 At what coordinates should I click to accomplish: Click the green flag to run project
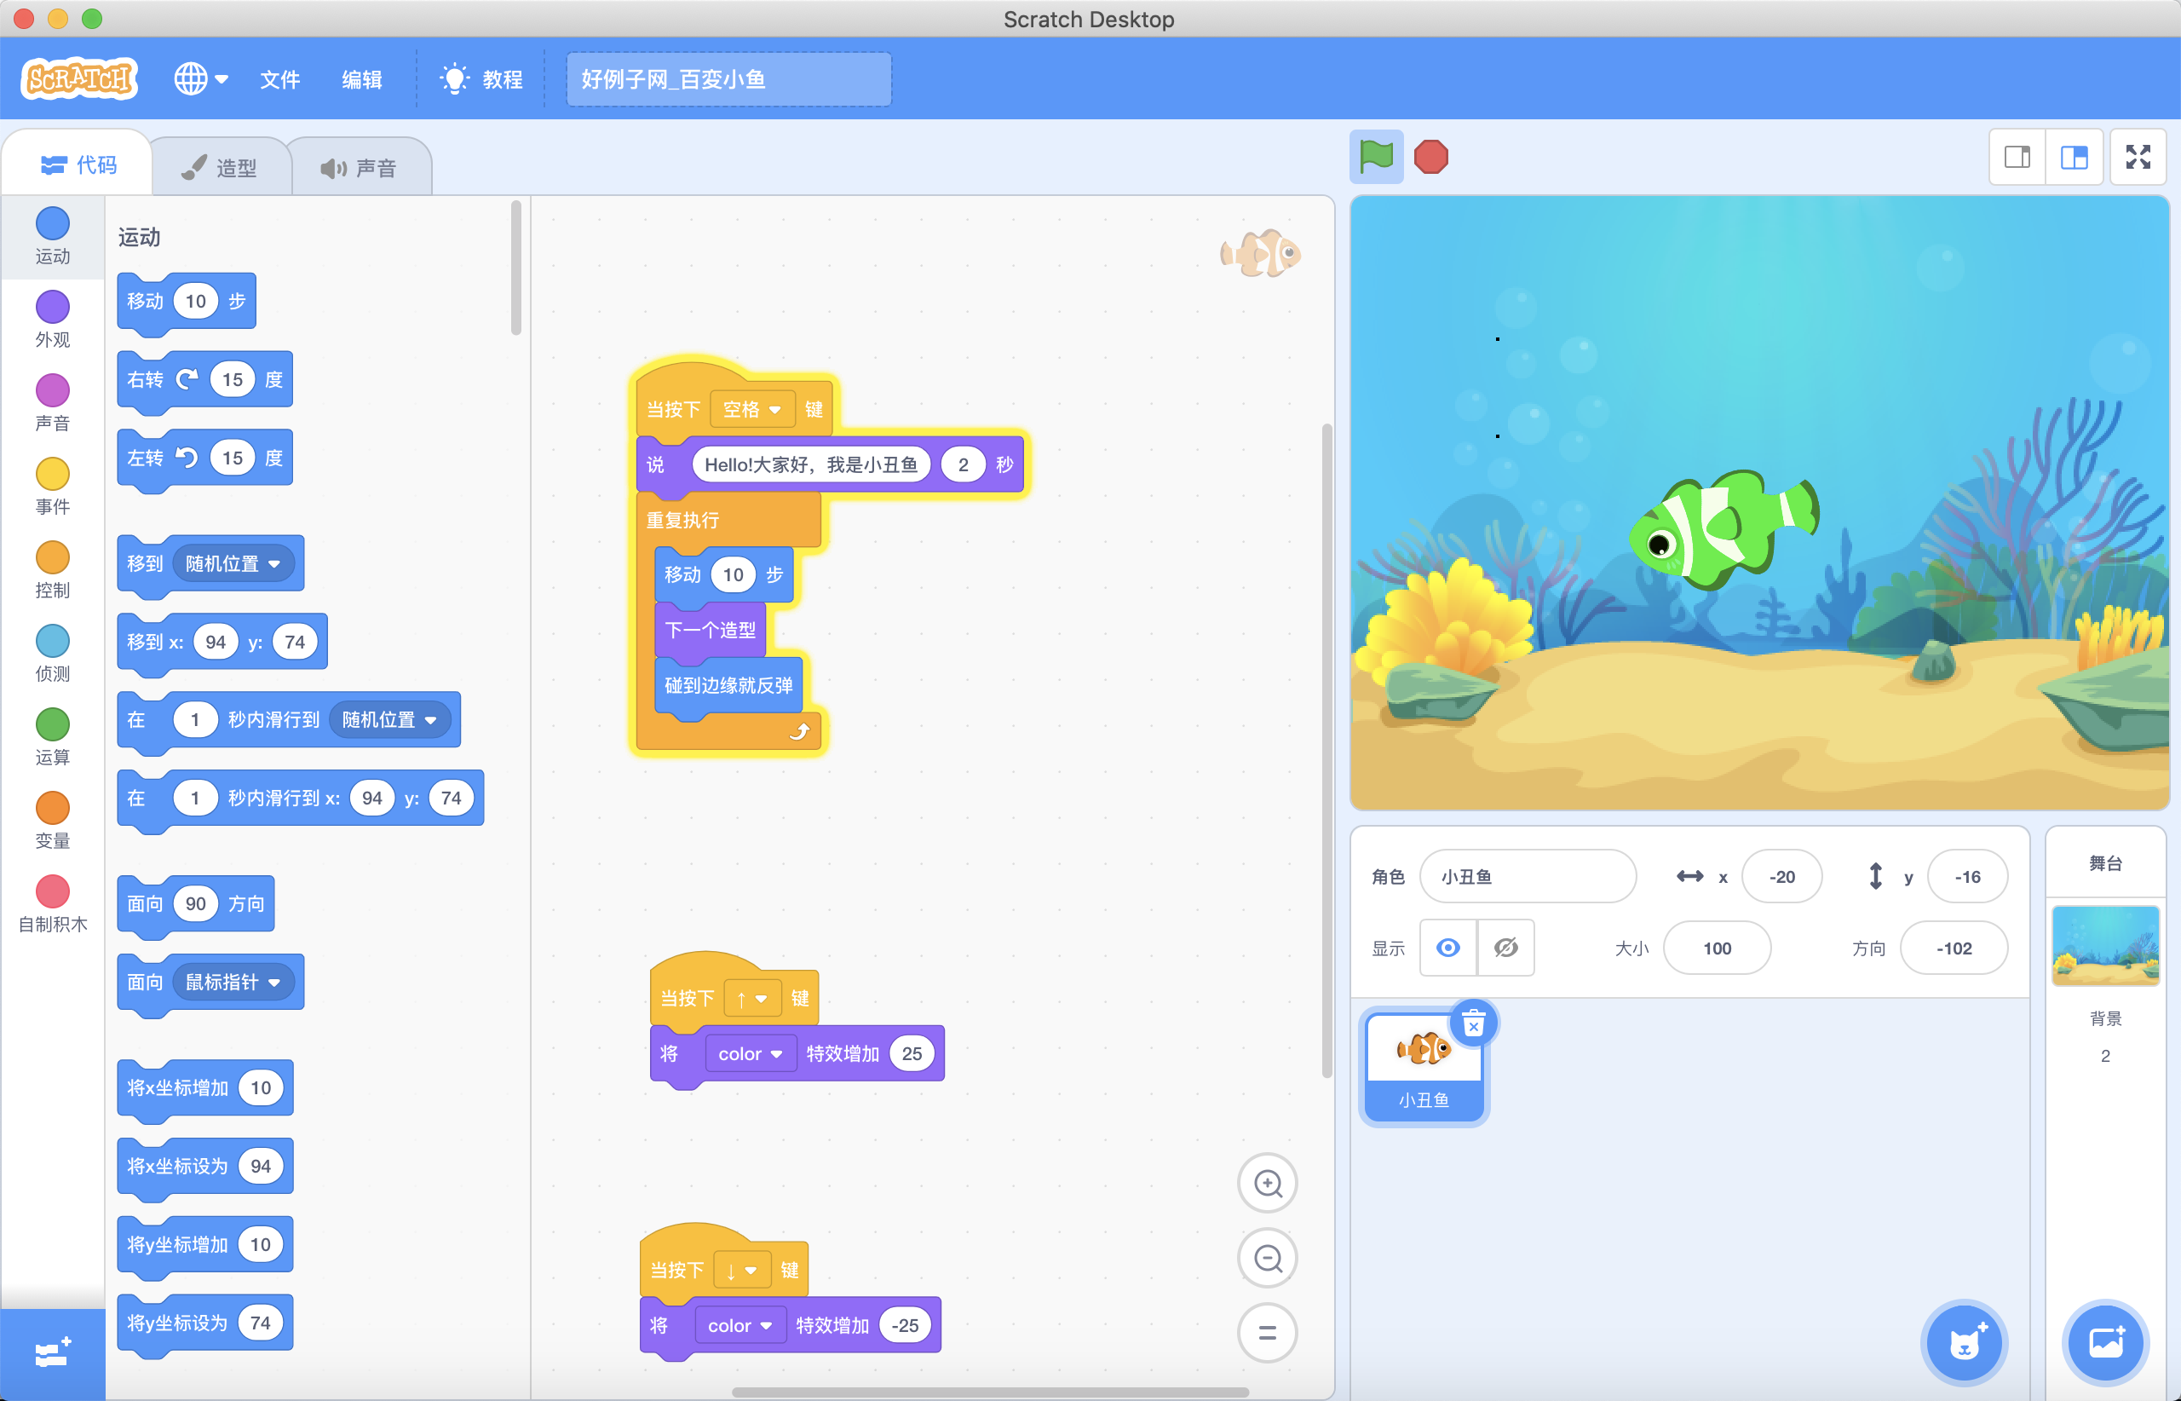1375,157
